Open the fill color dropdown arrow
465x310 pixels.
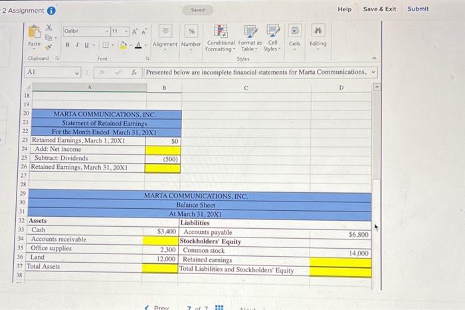[x=130, y=45]
